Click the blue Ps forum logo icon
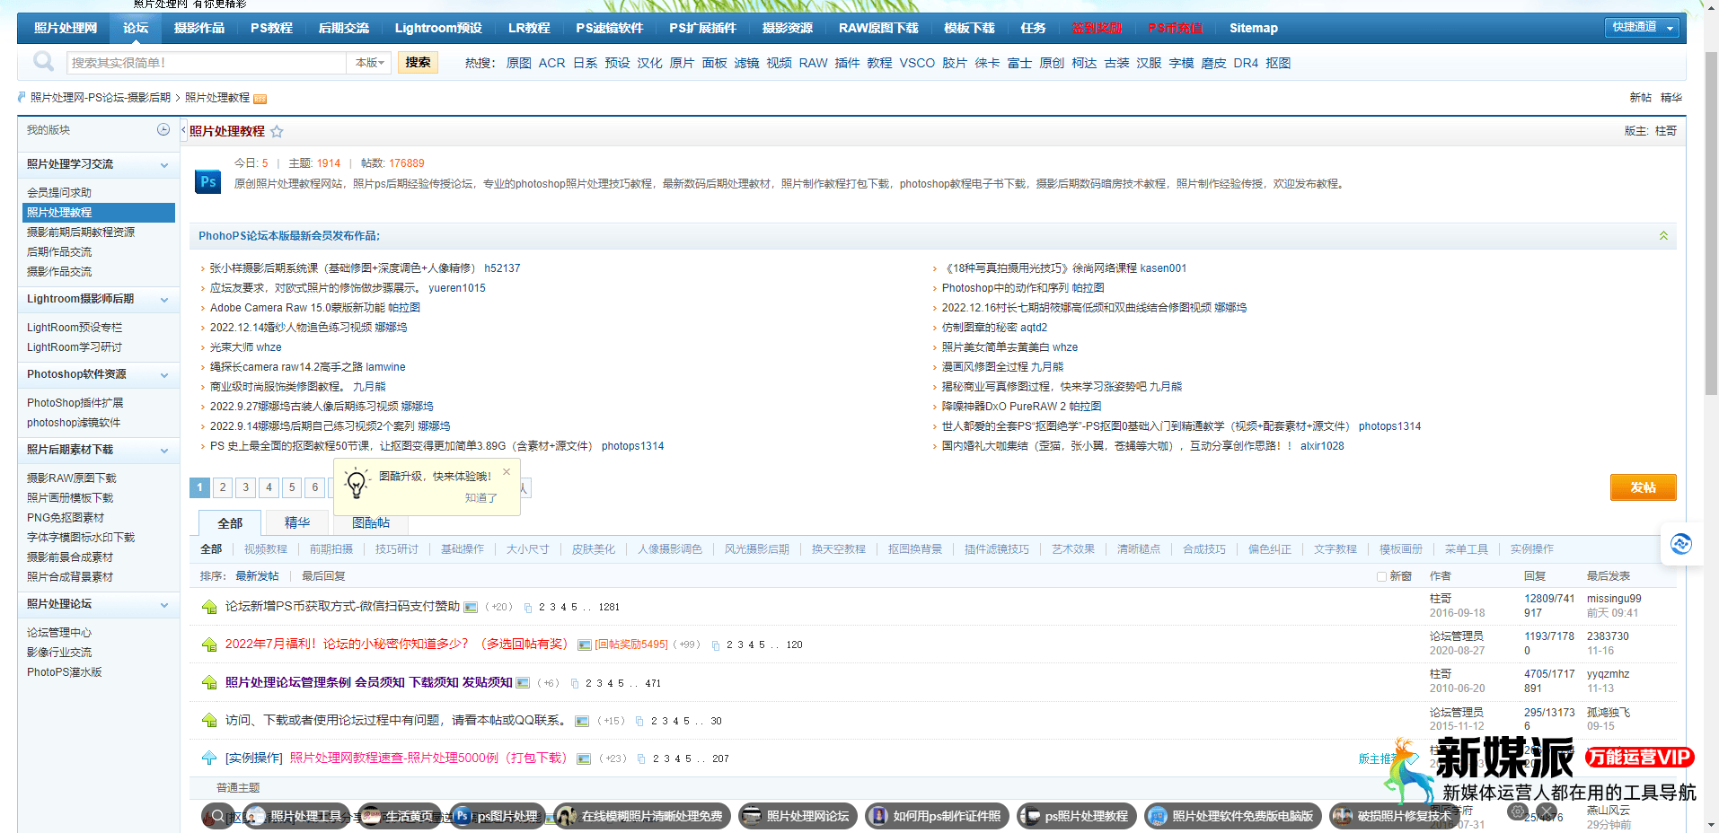 click(208, 181)
